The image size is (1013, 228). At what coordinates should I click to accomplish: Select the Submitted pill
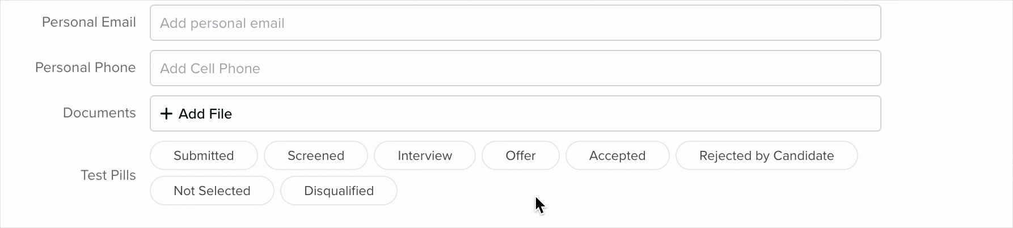[x=204, y=155]
